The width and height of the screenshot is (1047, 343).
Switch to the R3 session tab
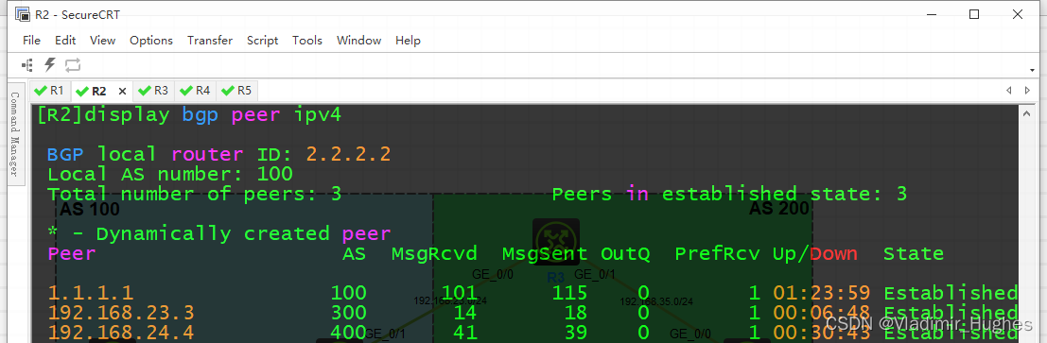pyautogui.click(x=153, y=91)
